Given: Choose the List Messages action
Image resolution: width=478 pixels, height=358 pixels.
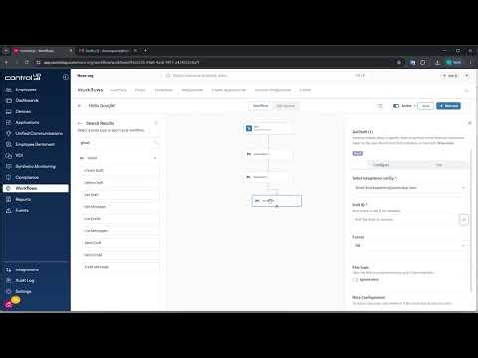Looking at the screenshot, I should [x=120, y=231].
